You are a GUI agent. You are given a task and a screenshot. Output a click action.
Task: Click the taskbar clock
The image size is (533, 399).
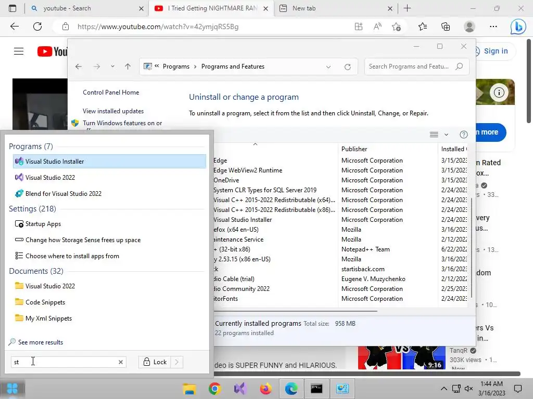tap(491, 389)
